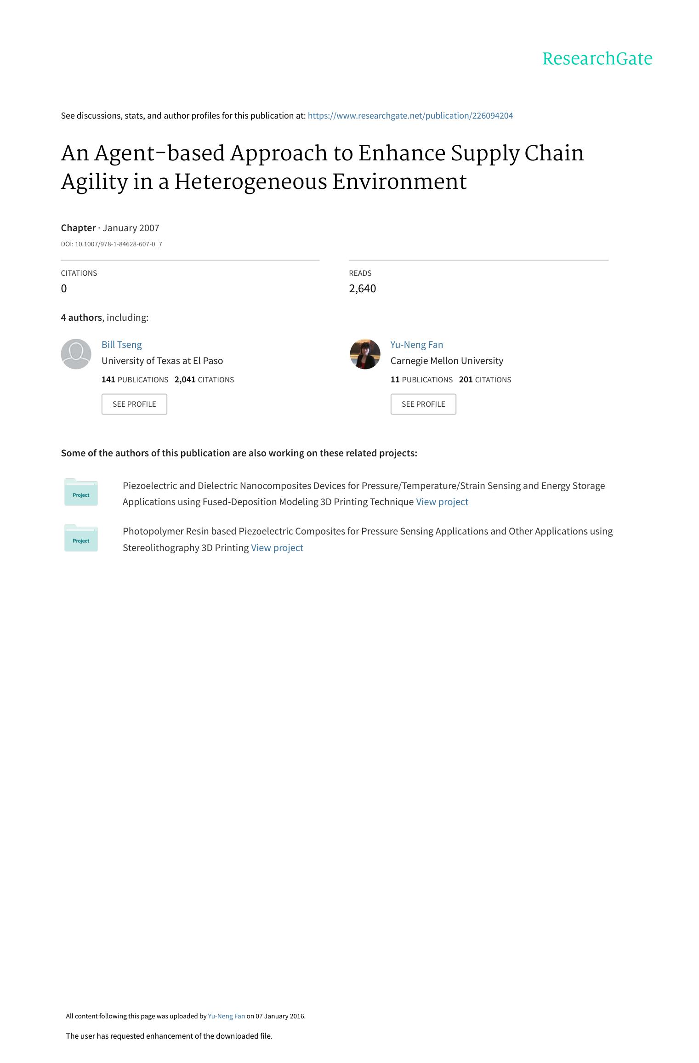
Task: Click Yu-Neng Fan's profile photo
Action: (365, 354)
